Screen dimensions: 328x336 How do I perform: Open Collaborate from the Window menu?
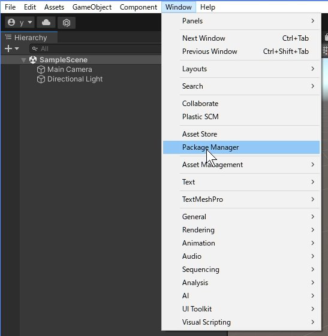coord(241,104)
